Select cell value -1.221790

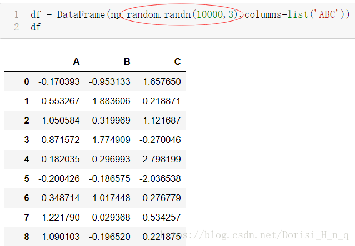pos(59,217)
